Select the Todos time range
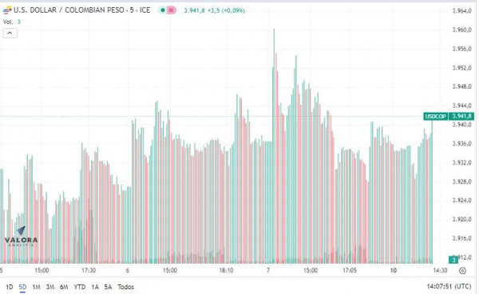The width and height of the screenshot is (479, 294). coord(125,287)
